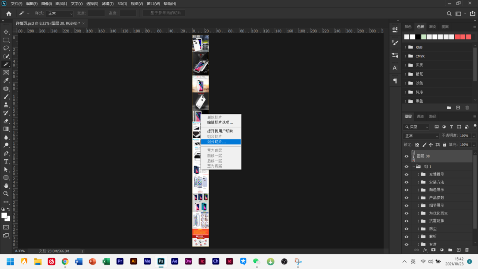Click 基于参考线的切片 button

point(163,14)
